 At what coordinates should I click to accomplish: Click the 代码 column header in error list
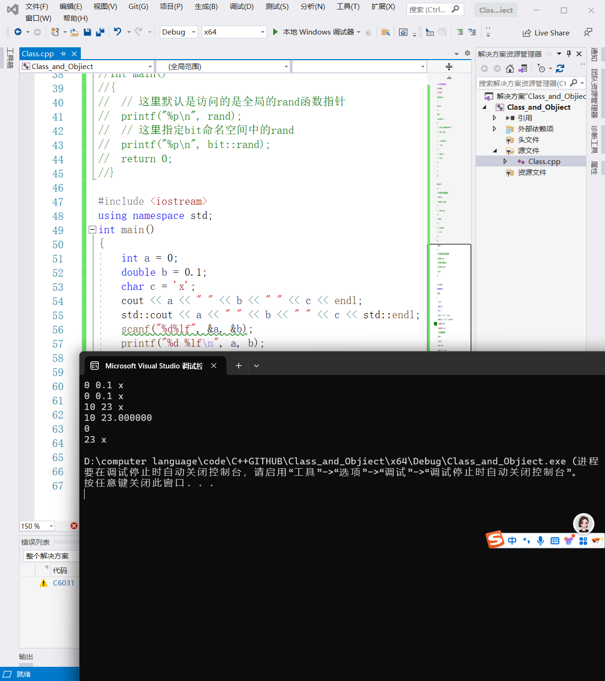(x=60, y=570)
